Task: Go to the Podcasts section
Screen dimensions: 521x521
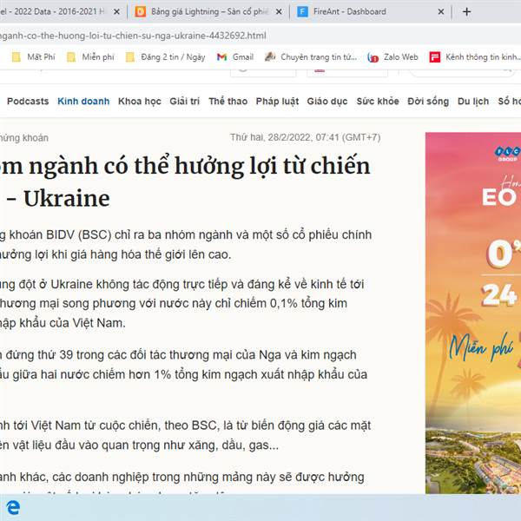Action: point(28,101)
